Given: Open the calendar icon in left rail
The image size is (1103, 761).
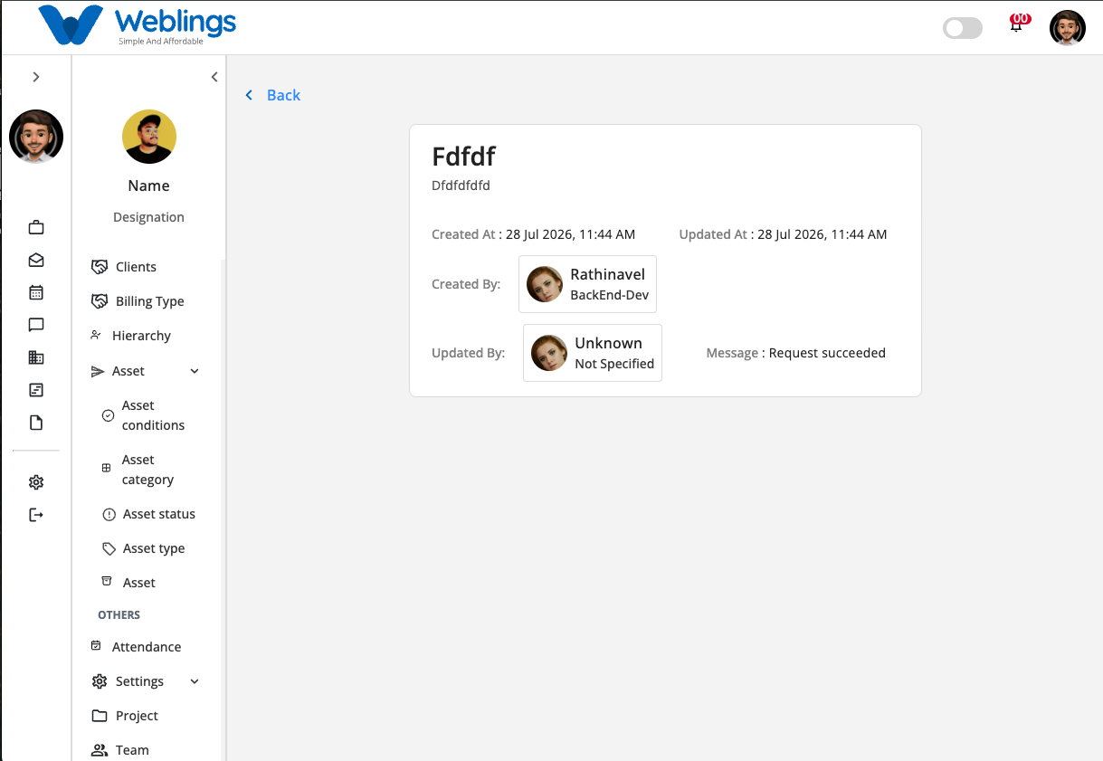Looking at the screenshot, I should pos(36,292).
